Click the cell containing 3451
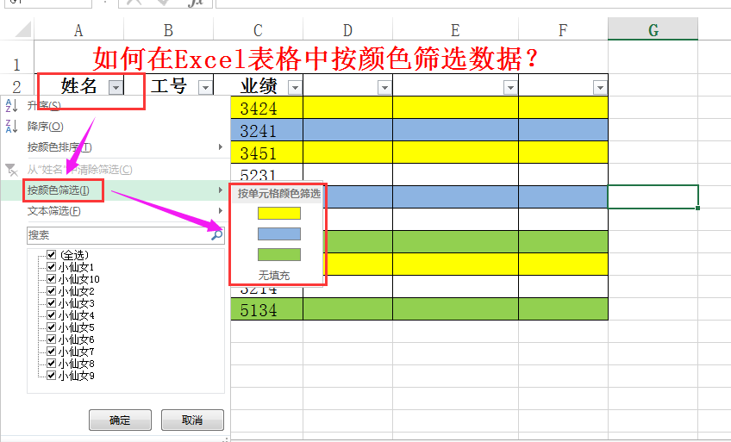The image size is (731, 442). (266, 153)
